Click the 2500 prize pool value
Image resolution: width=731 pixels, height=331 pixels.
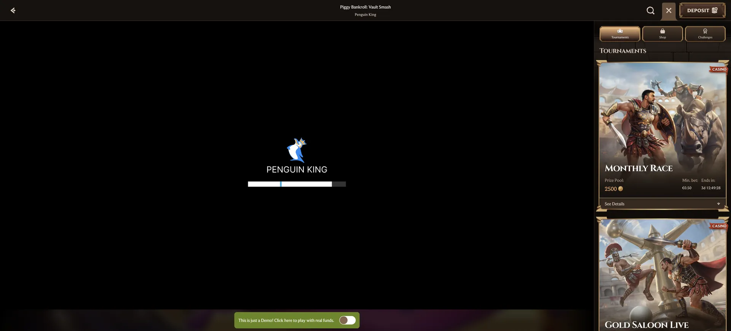click(611, 189)
